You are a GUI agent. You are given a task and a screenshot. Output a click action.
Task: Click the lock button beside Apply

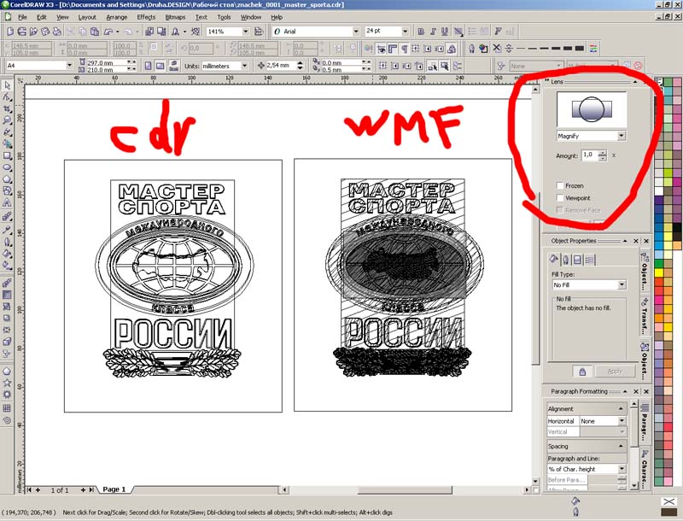pyautogui.click(x=582, y=372)
